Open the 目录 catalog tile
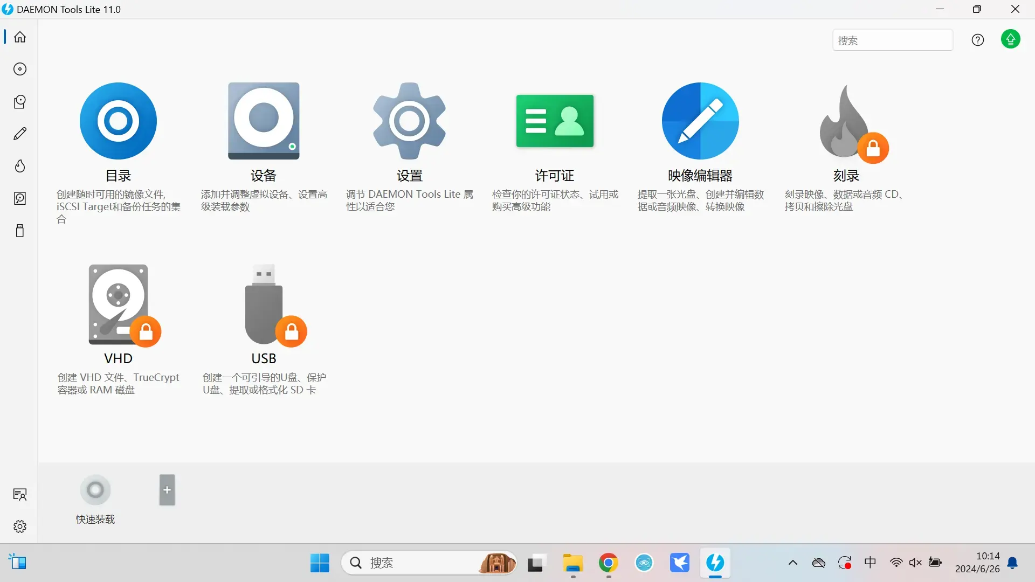The height and width of the screenshot is (582, 1035). pyautogui.click(x=118, y=121)
